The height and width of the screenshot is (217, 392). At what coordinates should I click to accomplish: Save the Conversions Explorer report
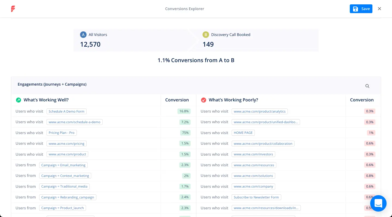click(x=361, y=9)
